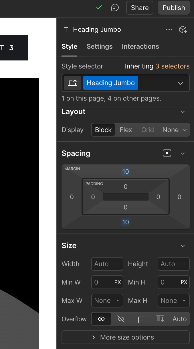This screenshot has height=349, width=194.
Task: Set overflow to Auto
Action: (x=179, y=319)
